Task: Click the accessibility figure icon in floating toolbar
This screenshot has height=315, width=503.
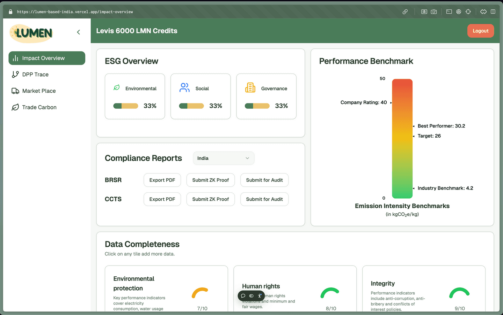Action: tap(260, 296)
